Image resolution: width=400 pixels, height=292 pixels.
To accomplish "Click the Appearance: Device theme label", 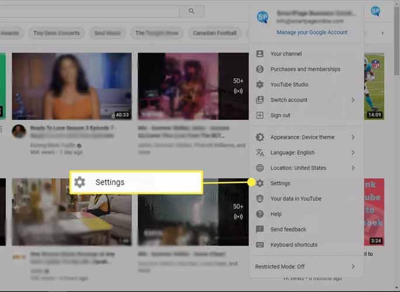I will [302, 137].
